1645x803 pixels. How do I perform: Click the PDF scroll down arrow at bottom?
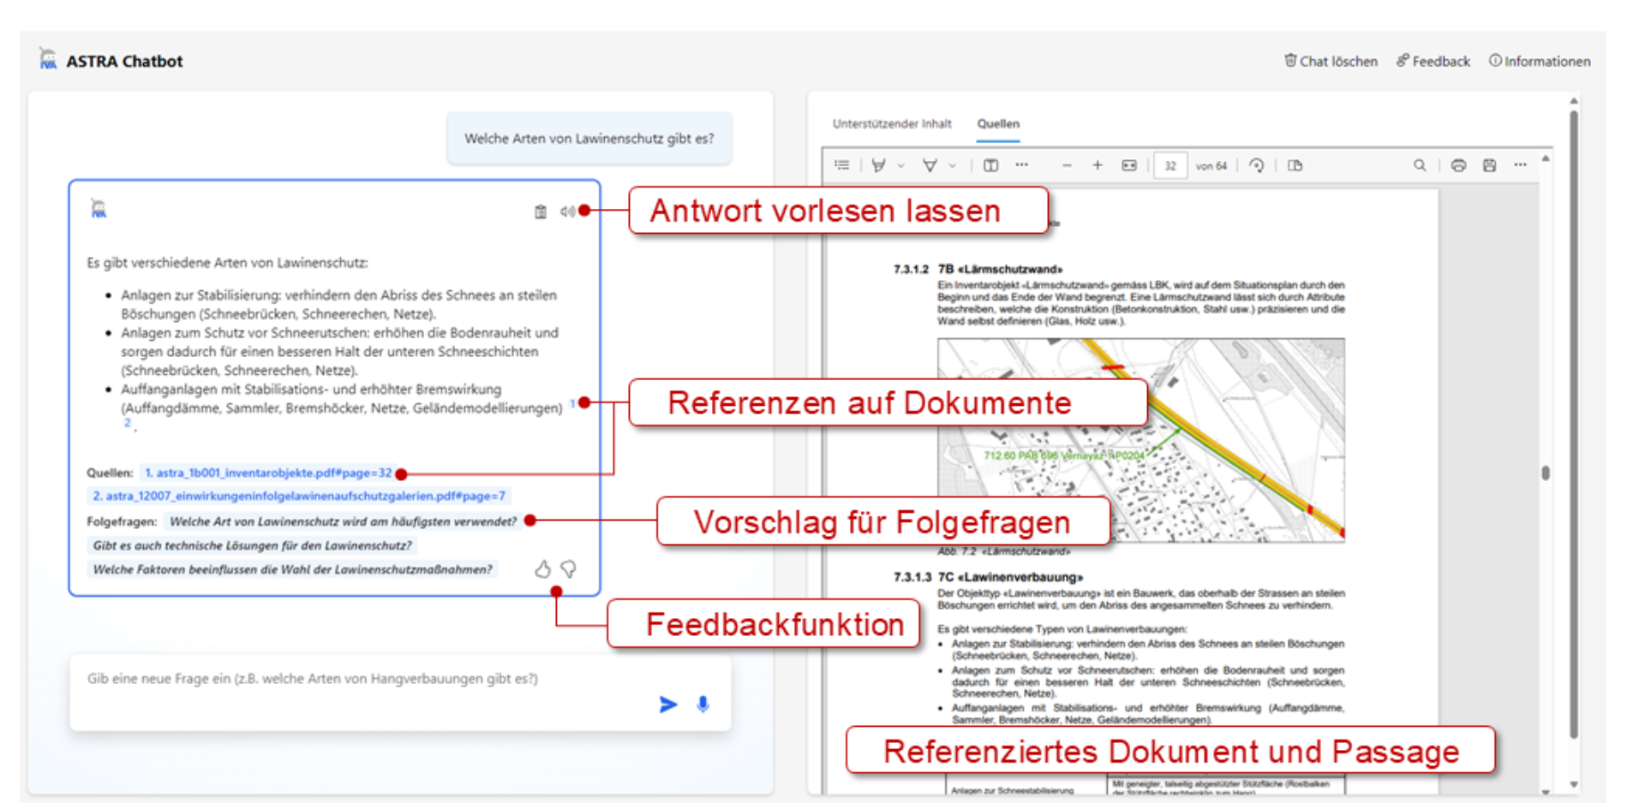1546,792
